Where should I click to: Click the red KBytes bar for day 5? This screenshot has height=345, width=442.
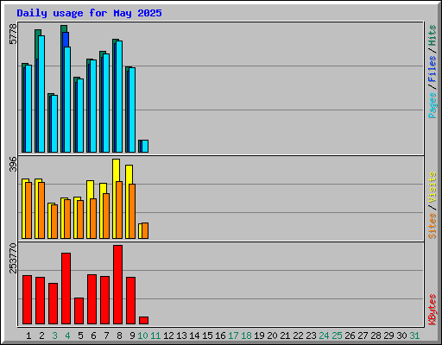(79, 311)
